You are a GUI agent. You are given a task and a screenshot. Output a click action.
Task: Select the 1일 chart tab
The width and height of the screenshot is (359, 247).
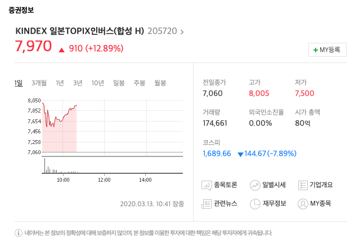coord(19,83)
